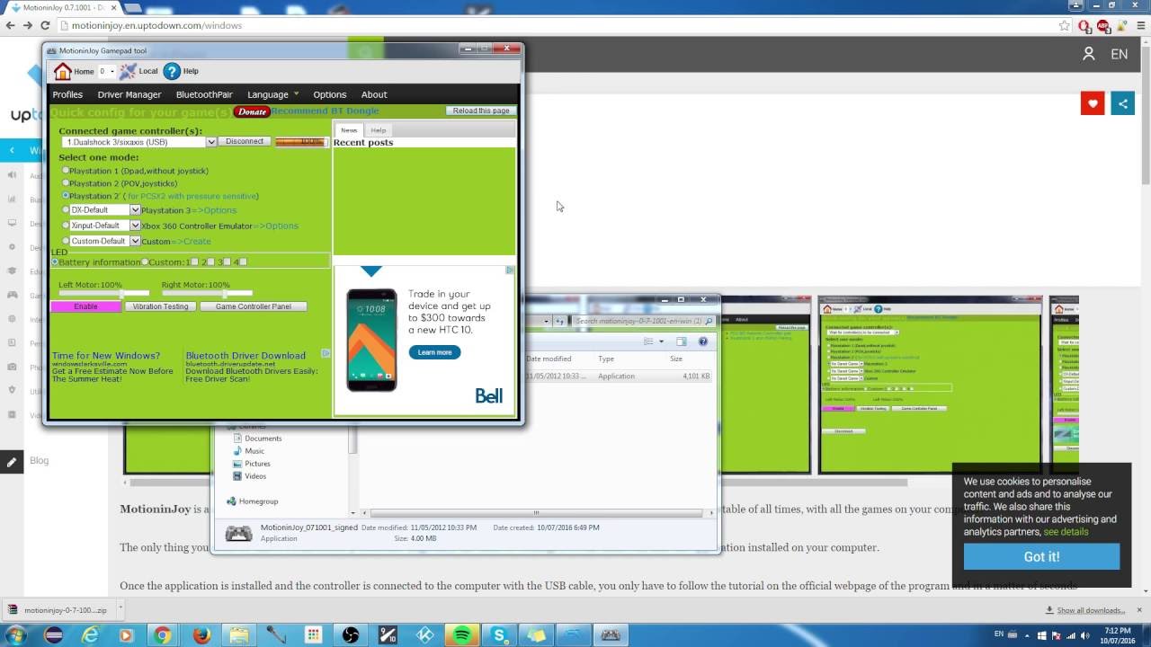The height and width of the screenshot is (647, 1151).
Task: Click the Explorer help icon in the background window
Action: 703,341
